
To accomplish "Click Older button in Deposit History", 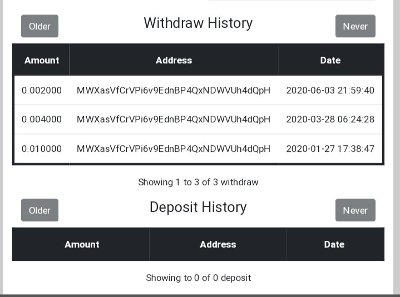I will pos(39,210).
